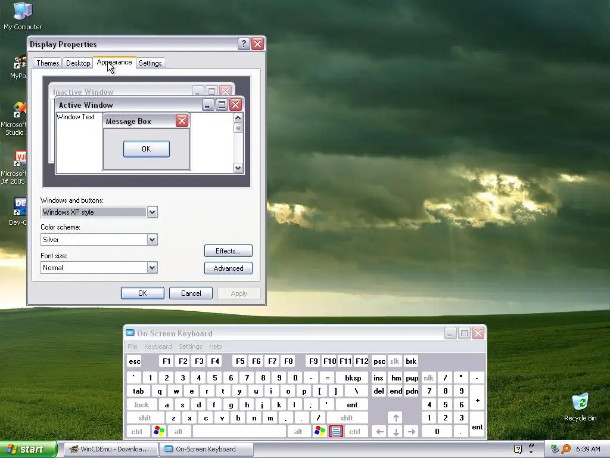Click the application menu key on keyboard
Screen dimensions: 610x458
coord(336,431)
